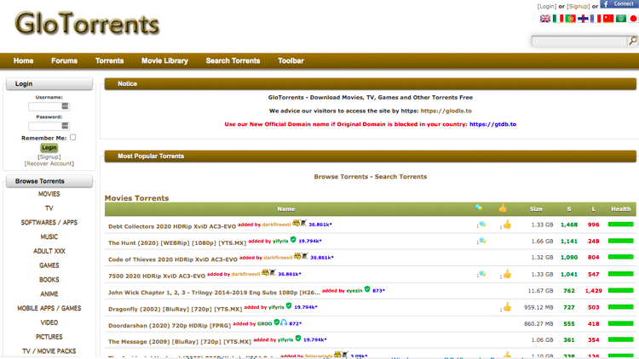Select the Chinese flag language
This screenshot has width=639, height=359.
(x=608, y=19)
